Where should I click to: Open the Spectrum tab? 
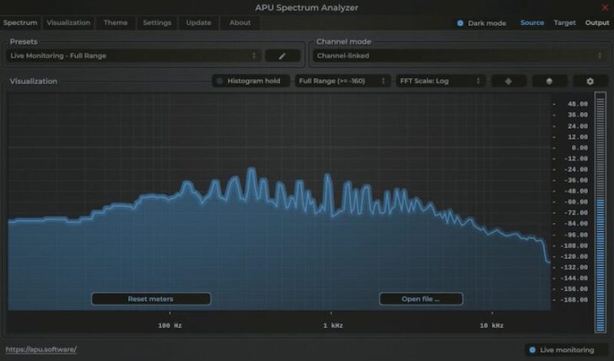pos(20,23)
